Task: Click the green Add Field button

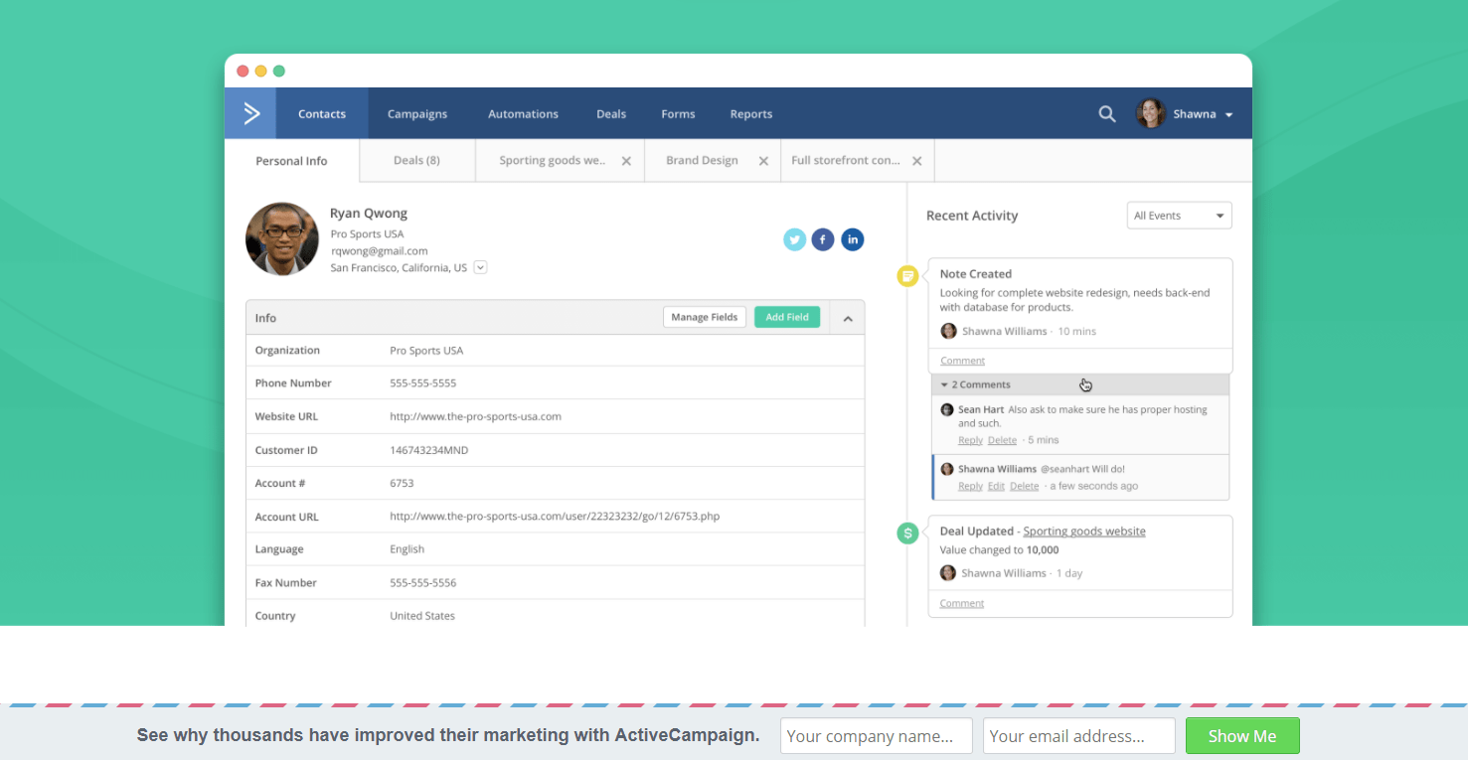Action: pyautogui.click(x=787, y=317)
